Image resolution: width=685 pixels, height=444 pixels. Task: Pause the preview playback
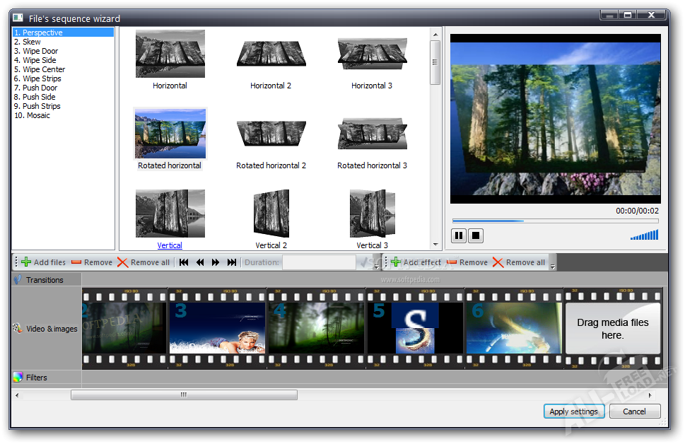point(459,235)
